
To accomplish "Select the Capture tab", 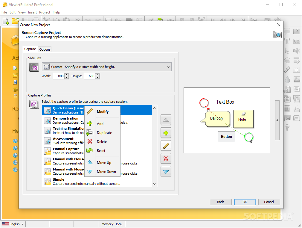I will pyautogui.click(x=30, y=49).
